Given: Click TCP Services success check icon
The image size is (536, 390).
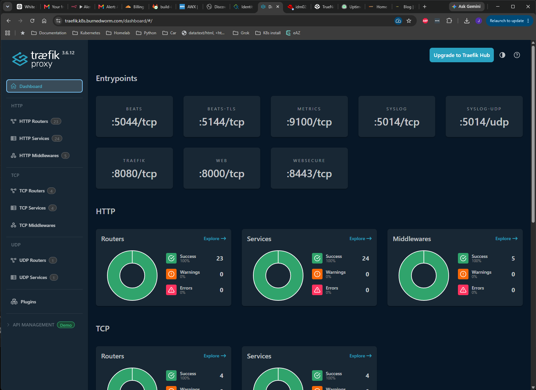Looking at the screenshot, I should tap(317, 376).
